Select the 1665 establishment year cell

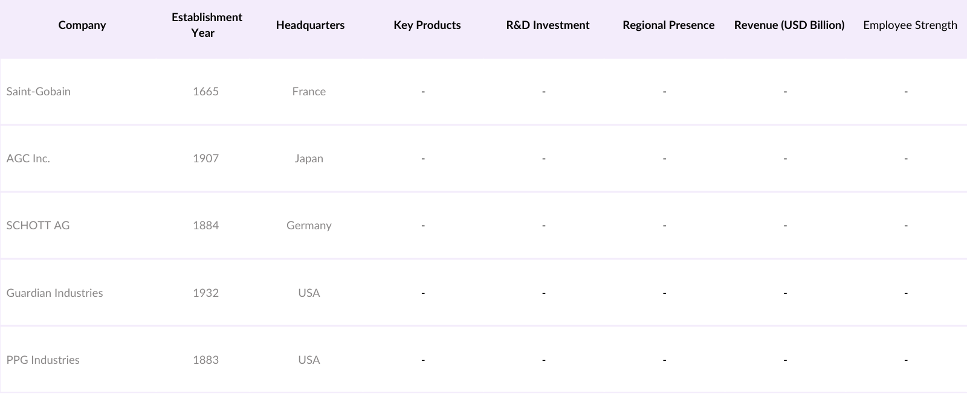[x=205, y=92]
